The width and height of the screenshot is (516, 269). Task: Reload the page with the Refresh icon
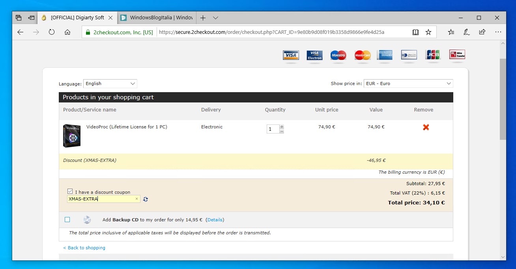pos(52,32)
